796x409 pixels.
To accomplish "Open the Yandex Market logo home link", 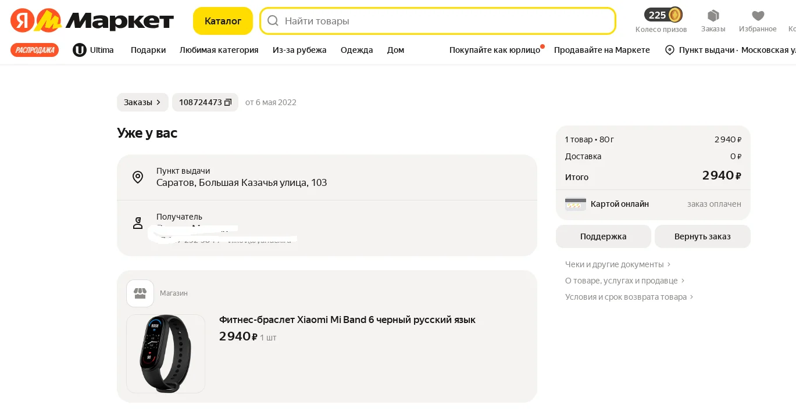I will [92, 21].
